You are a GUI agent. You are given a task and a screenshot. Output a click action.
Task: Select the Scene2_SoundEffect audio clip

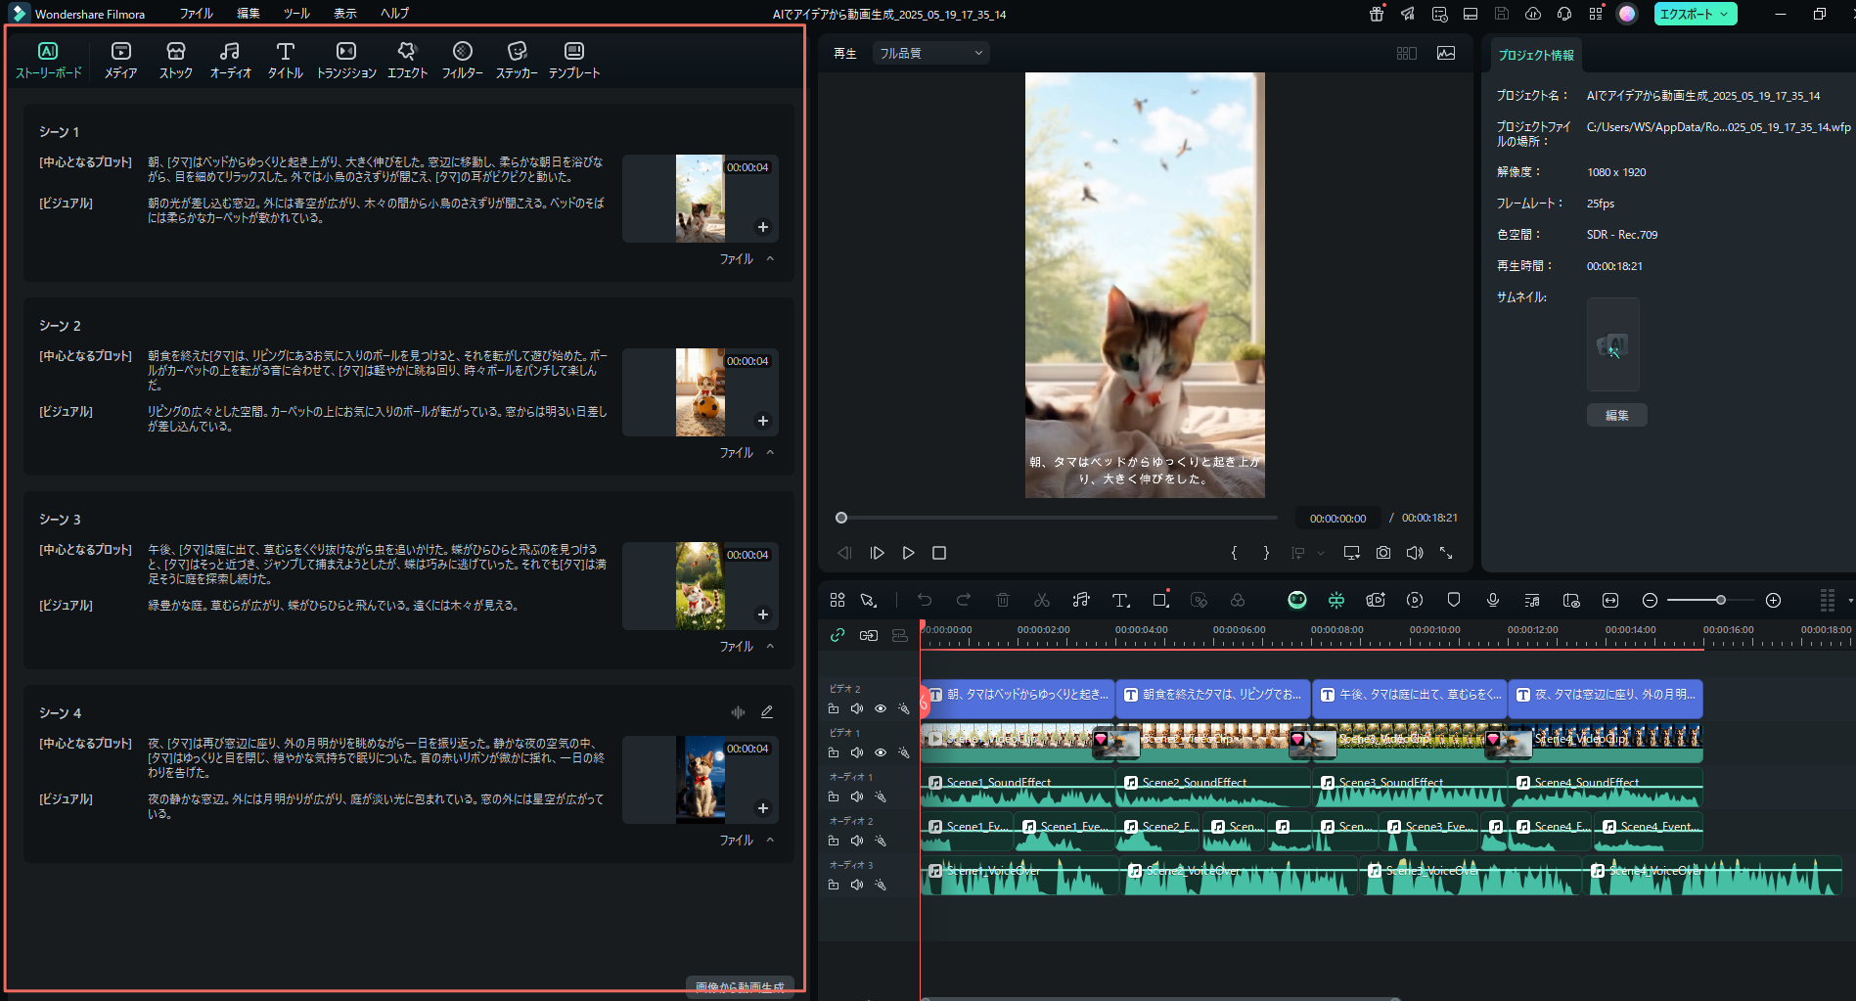point(1213,788)
